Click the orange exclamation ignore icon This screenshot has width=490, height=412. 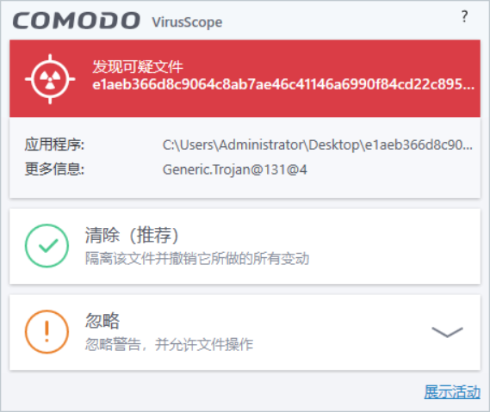47,332
